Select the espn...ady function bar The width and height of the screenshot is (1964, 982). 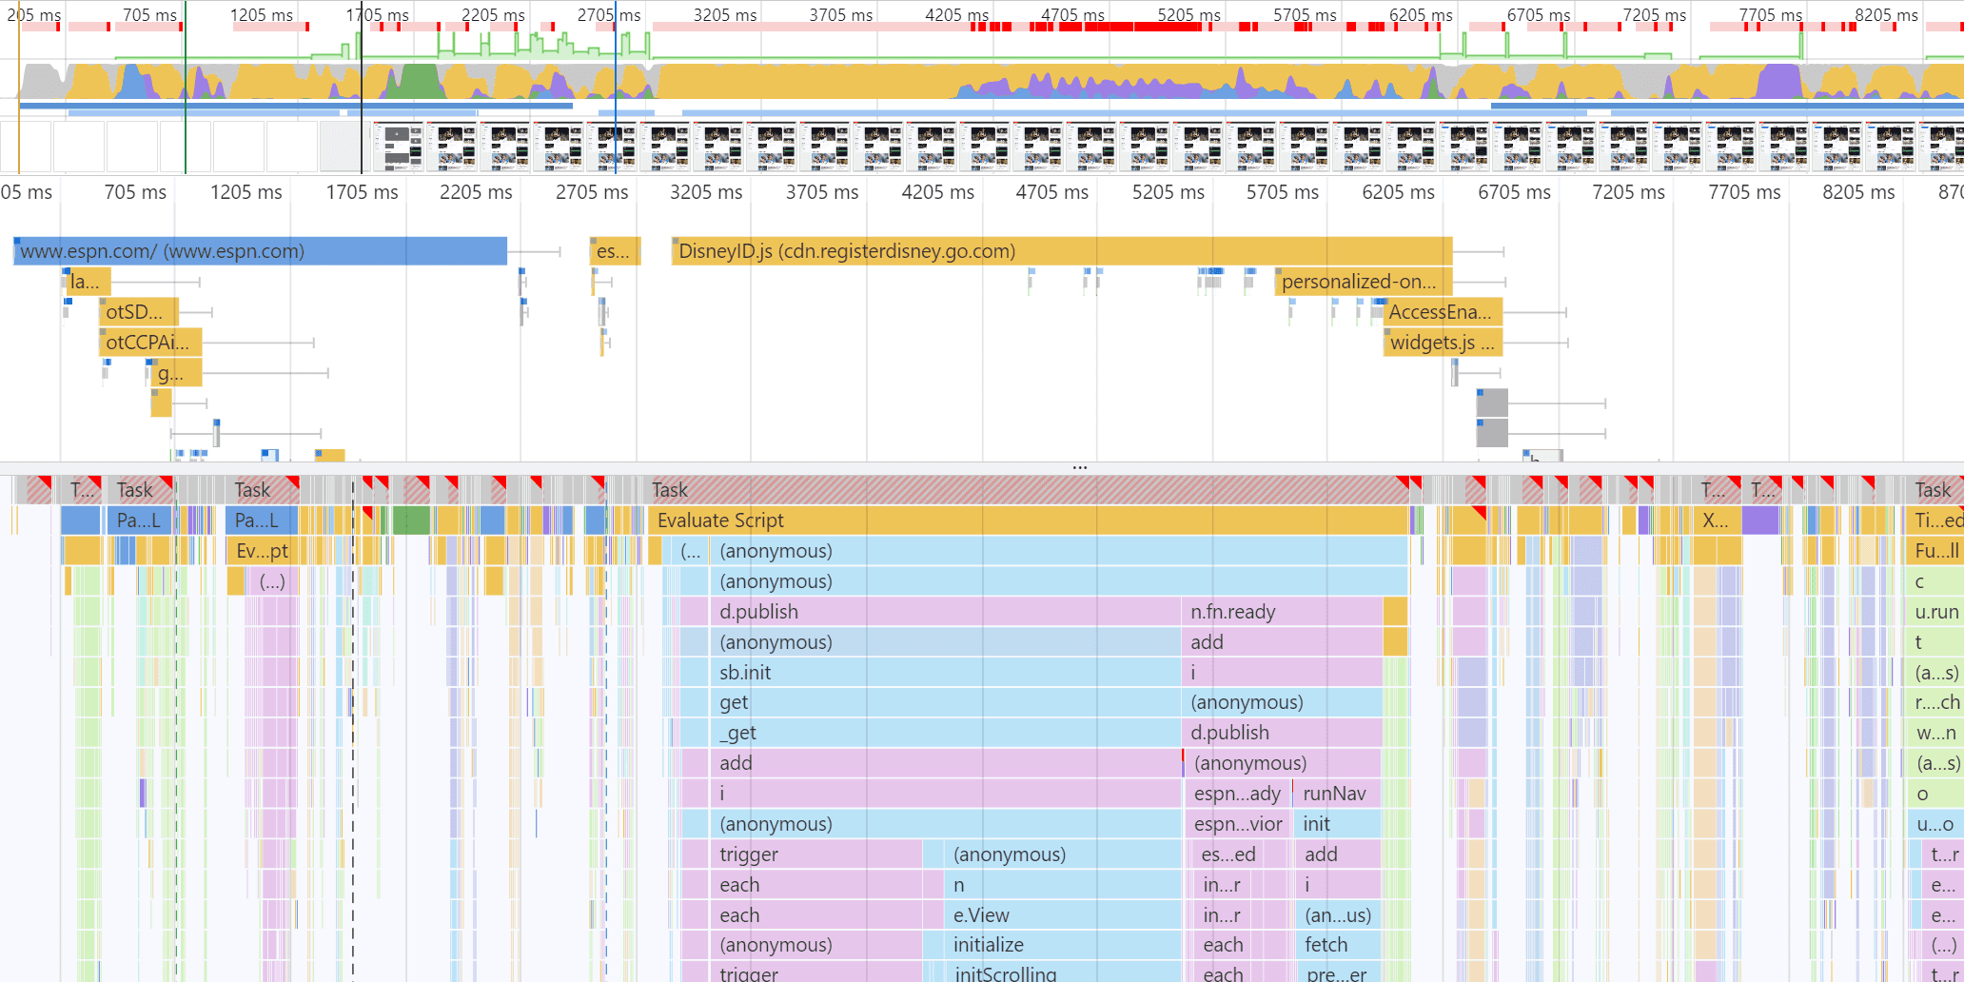pyautogui.click(x=1237, y=794)
